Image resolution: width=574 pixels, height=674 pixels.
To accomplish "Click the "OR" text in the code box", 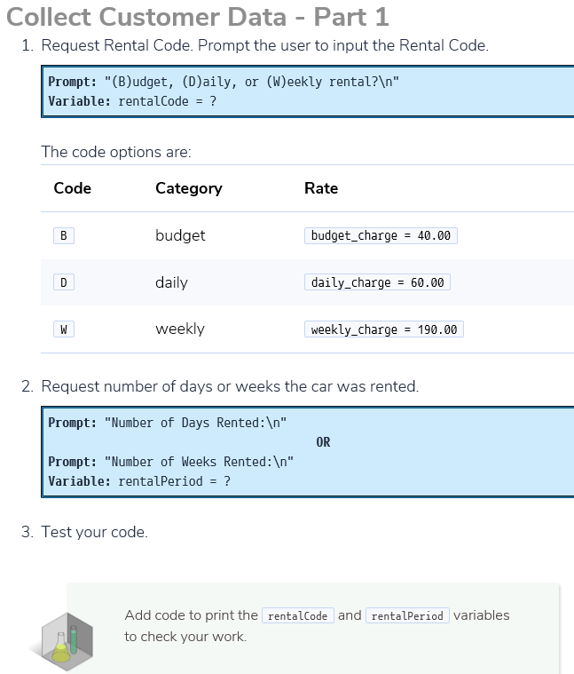I will 323,442.
